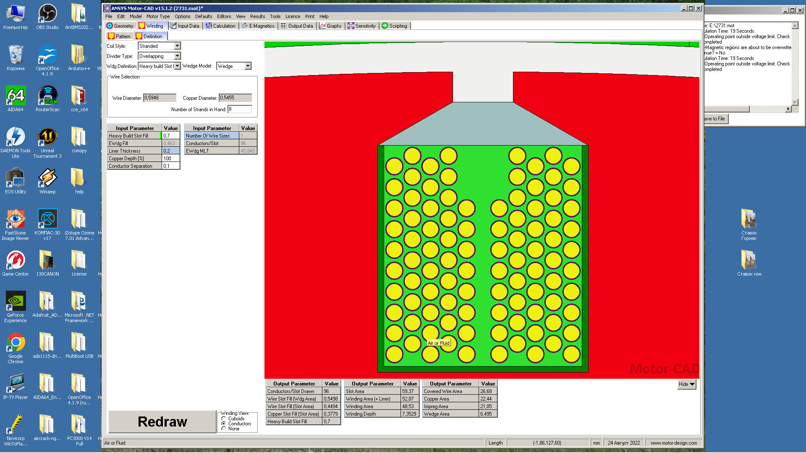806x453 pixels.
Task: Expand the Divider Type dropdown
Action: coord(177,56)
